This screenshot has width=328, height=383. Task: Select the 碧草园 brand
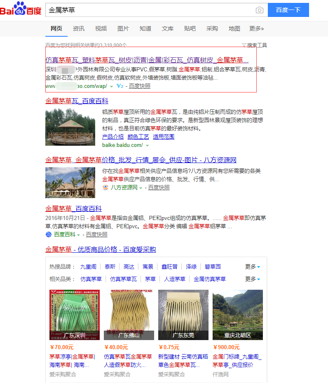point(213,267)
